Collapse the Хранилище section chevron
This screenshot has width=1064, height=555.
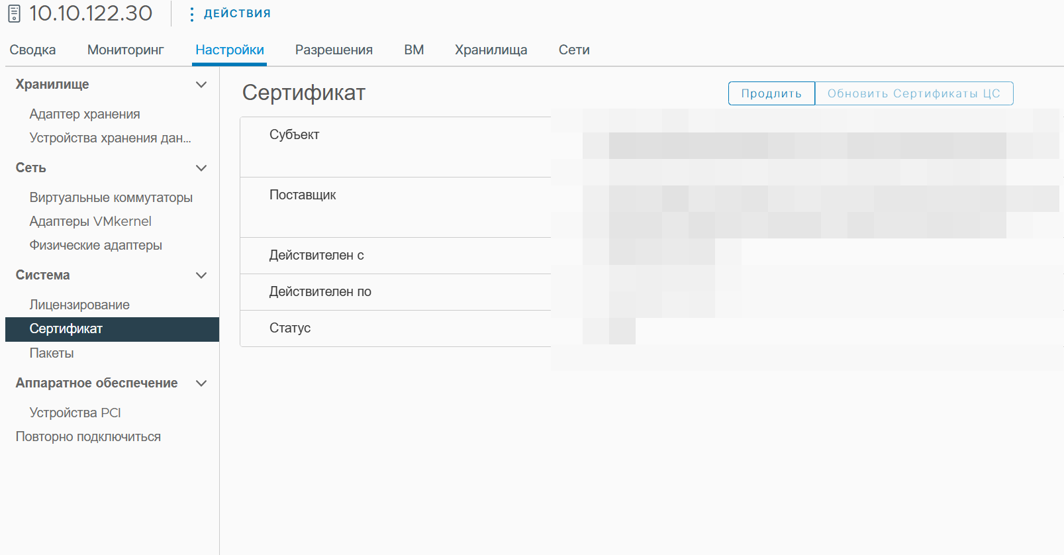(x=201, y=85)
